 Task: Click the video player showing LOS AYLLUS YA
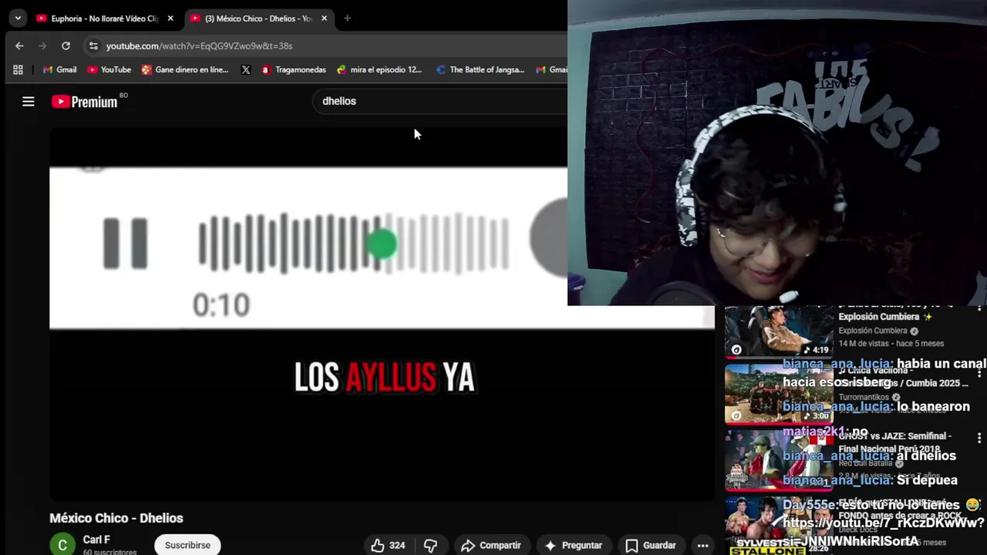tap(382, 314)
